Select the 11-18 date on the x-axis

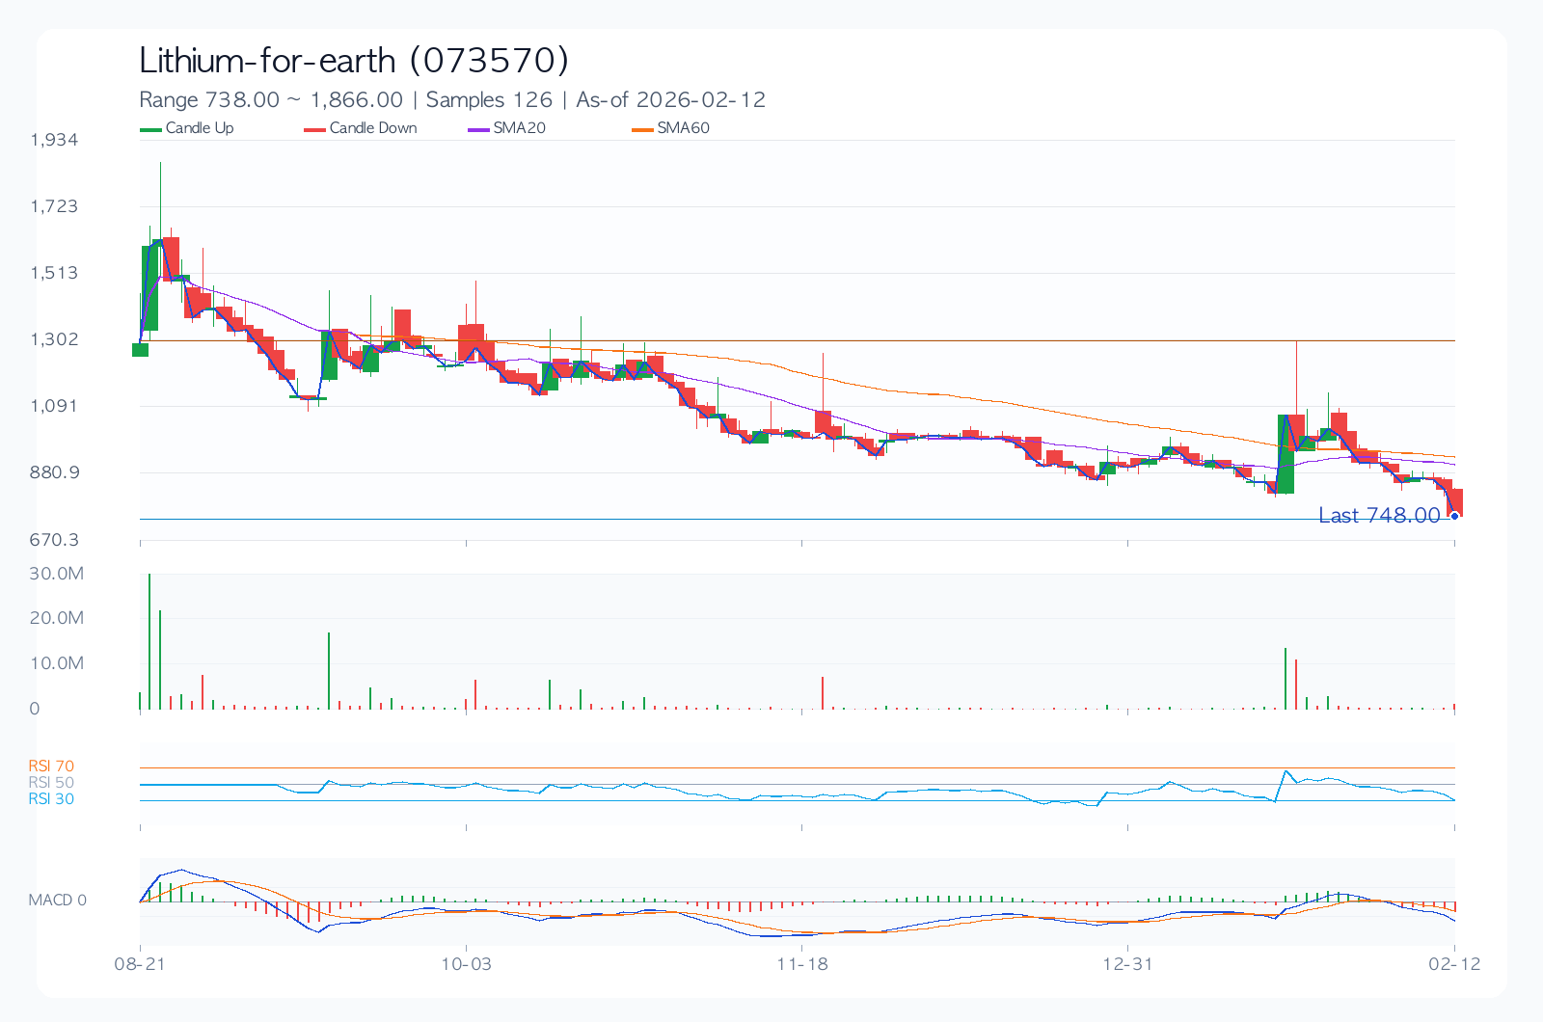click(802, 964)
